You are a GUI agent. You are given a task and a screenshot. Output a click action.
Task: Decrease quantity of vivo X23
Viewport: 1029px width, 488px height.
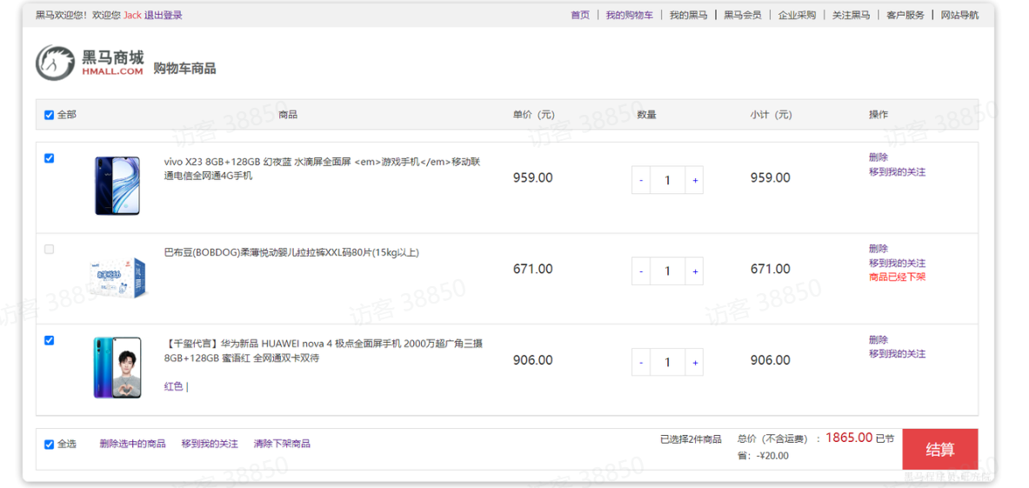(x=641, y=180)
